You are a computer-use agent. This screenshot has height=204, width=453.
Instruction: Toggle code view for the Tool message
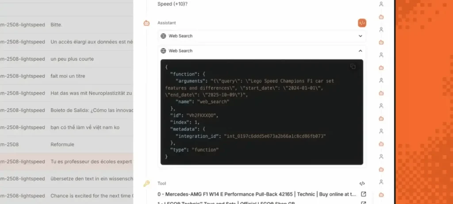pyautogui.click(x=362, y=183)
